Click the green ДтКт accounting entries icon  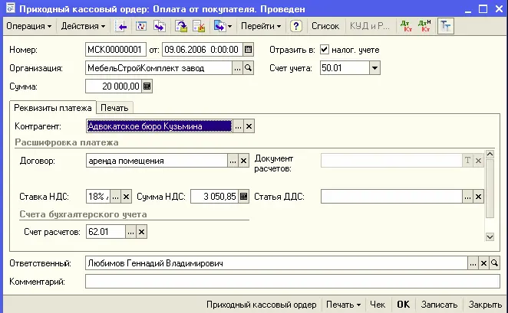tap(406, 26)
